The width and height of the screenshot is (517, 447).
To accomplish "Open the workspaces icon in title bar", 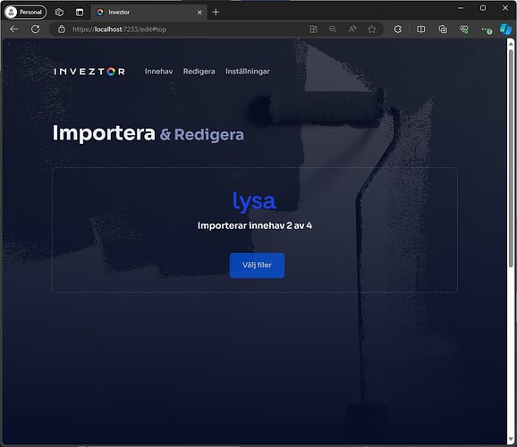I will [x=59, y=13].
